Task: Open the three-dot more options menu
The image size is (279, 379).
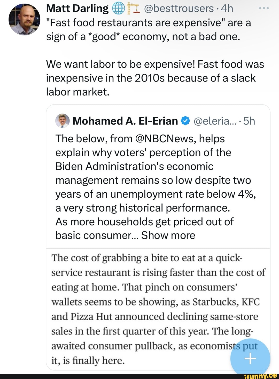Action: tap(264, 9)
